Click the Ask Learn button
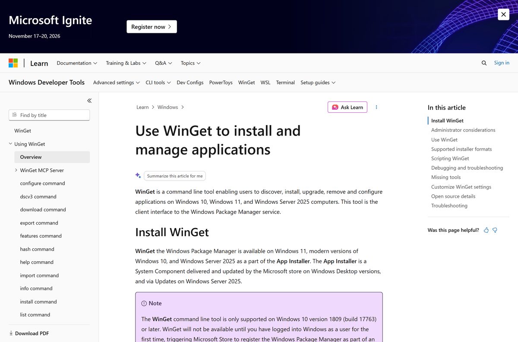This screenshot has height=342, width=518. pos(347,107)
